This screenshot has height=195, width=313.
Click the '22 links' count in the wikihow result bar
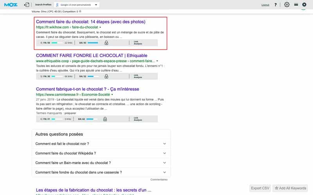tap(68, 43)
